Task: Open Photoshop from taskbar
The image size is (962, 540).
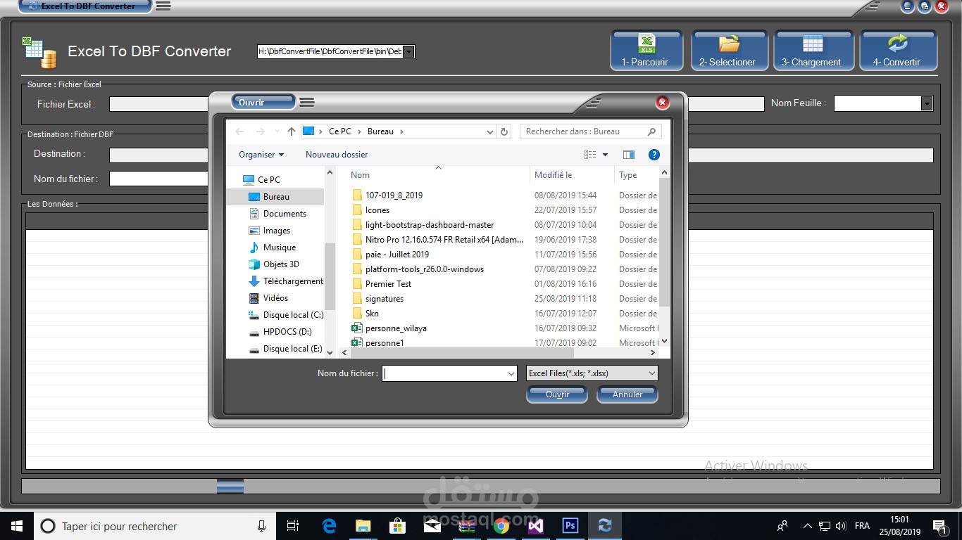Action: coord(570,526)
